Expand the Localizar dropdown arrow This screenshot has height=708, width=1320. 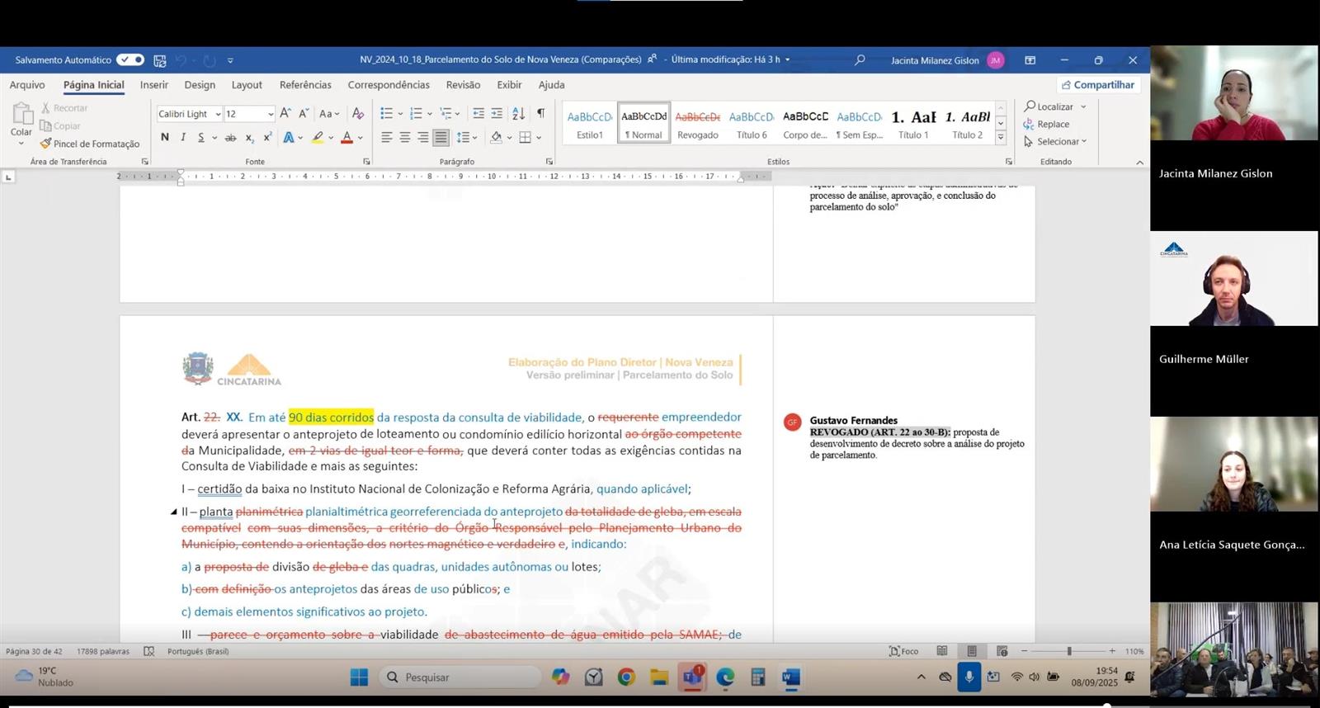tap(1083, 107)
